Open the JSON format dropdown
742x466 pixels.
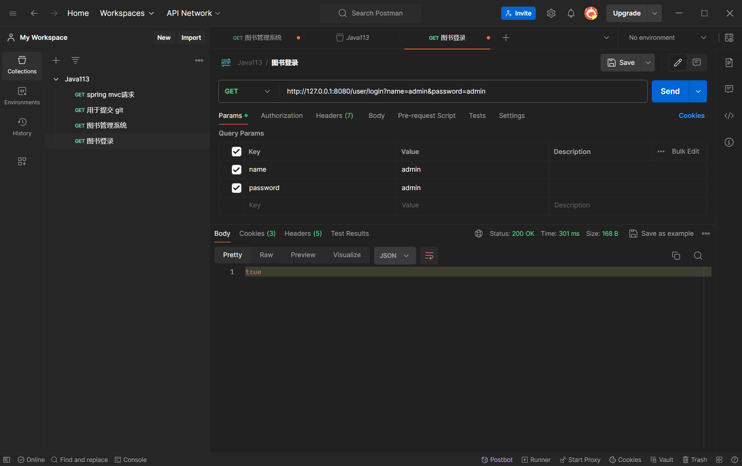coord(395,256)
